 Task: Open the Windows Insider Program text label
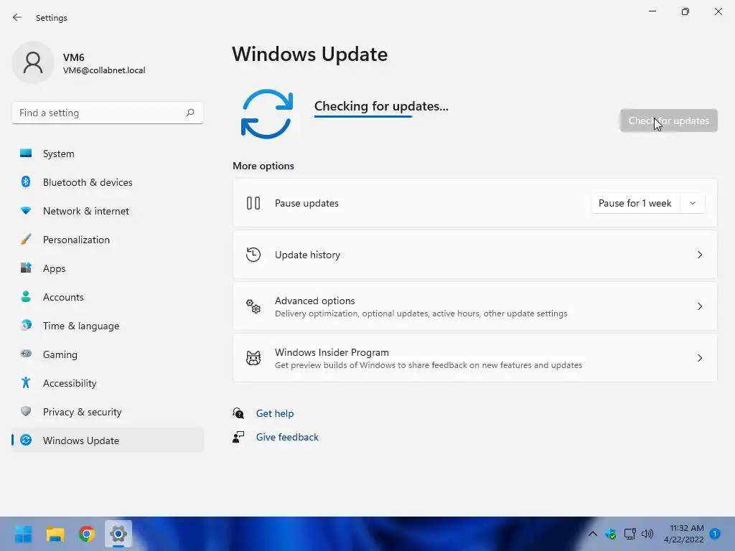pos(332,352)
